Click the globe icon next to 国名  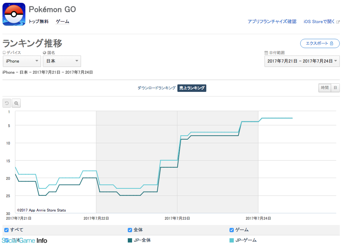click(44, 53)
